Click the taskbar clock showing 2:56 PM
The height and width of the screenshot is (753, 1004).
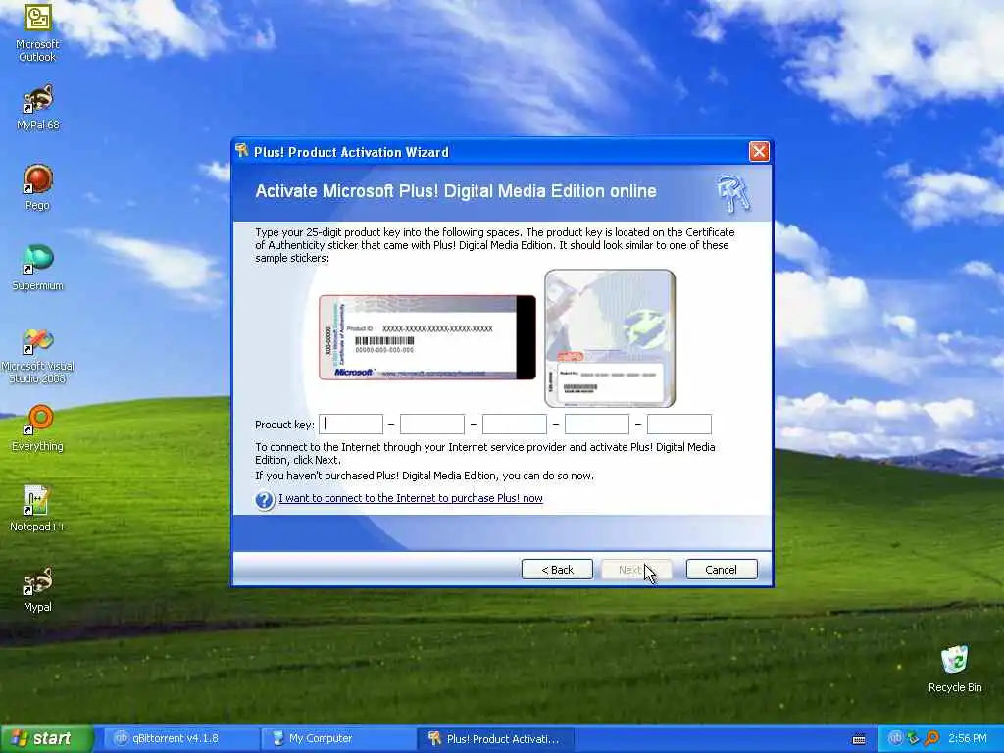click(x=967, y=739)
